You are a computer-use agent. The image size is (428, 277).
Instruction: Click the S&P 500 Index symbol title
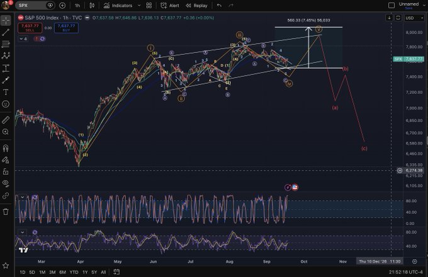[x=53, y=18]
